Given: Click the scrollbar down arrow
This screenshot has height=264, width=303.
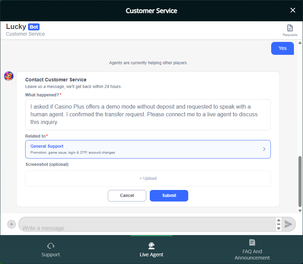Looking at the screenshot, I should (300, 211).
